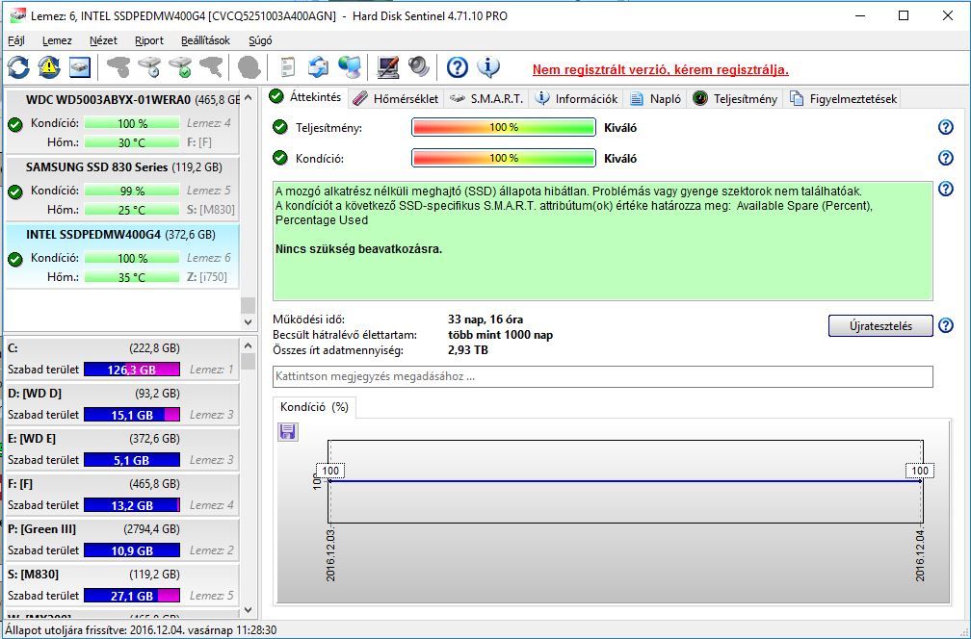
Task: Click help icon next to Újratesztelés button
Action: pyautogui.click(x=946, y=325)
